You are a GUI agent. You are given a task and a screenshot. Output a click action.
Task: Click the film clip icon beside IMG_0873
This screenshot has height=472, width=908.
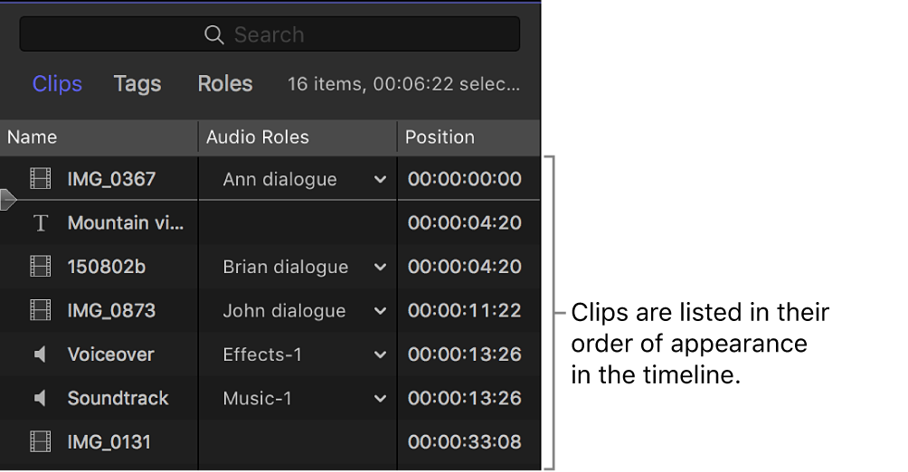click(41, 311)
